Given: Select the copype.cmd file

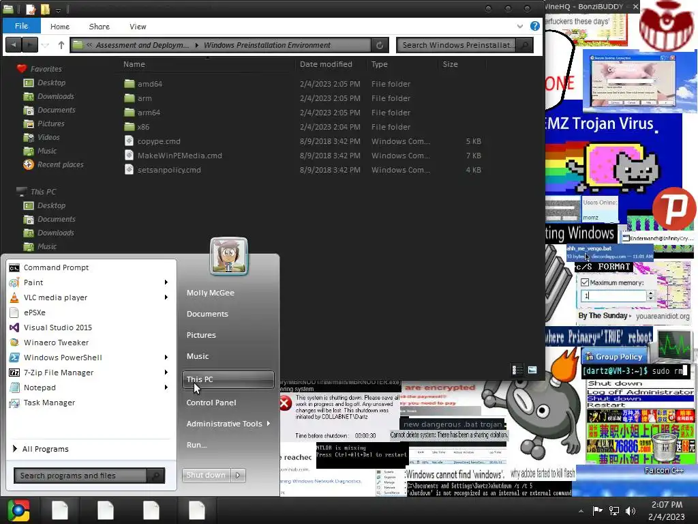Looking at the screenshot, I should tap(158, 141).
